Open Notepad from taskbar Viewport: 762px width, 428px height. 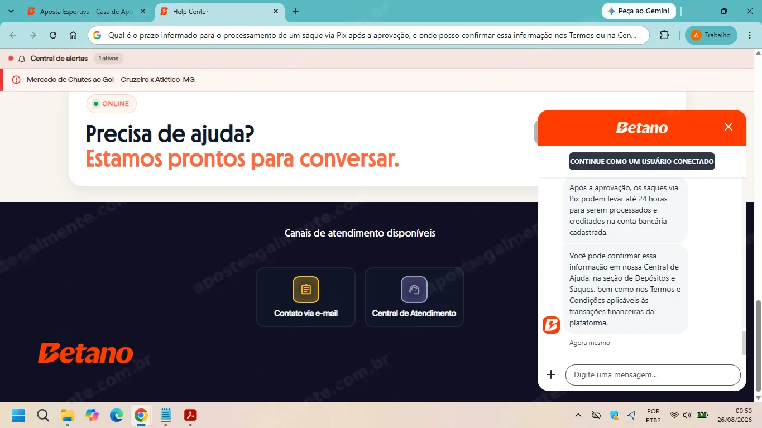pyautogui.click(x=166, y=415)
